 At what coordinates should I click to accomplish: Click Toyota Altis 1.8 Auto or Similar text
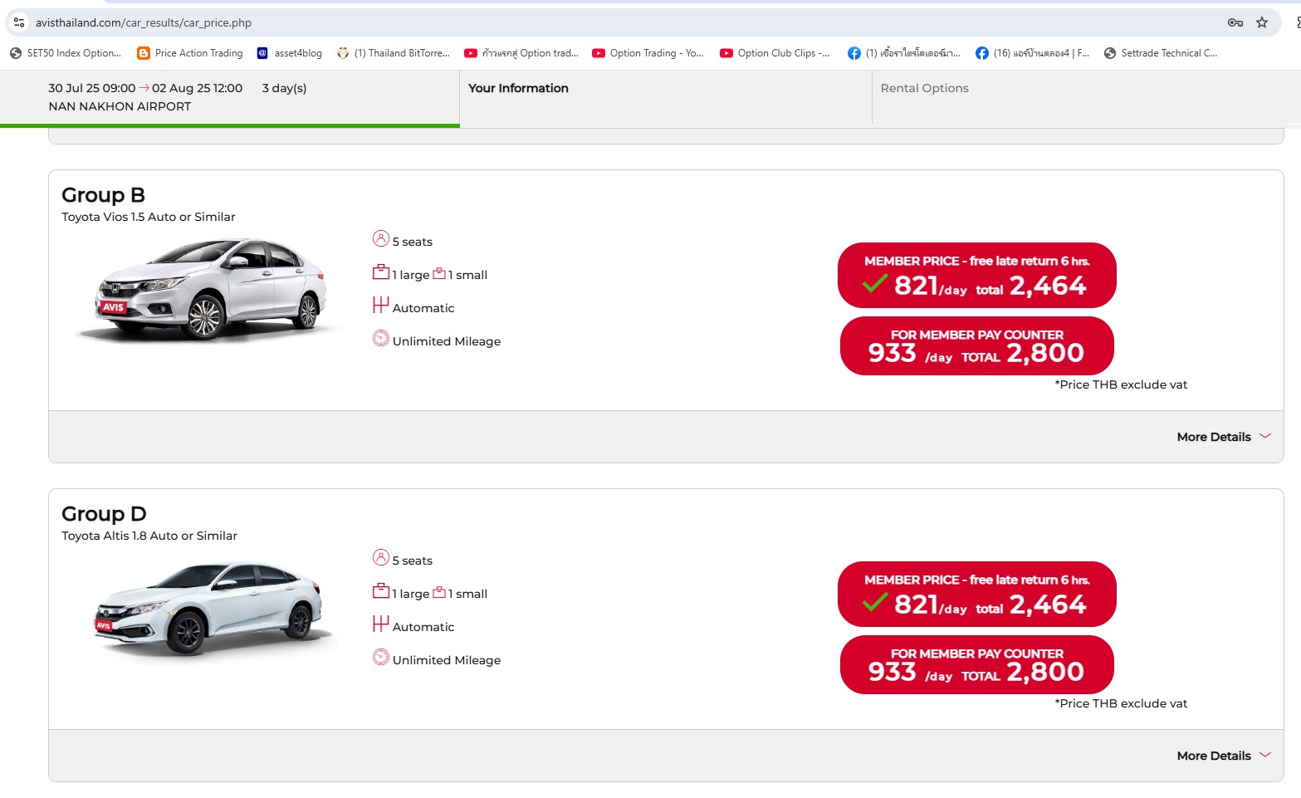149,536
